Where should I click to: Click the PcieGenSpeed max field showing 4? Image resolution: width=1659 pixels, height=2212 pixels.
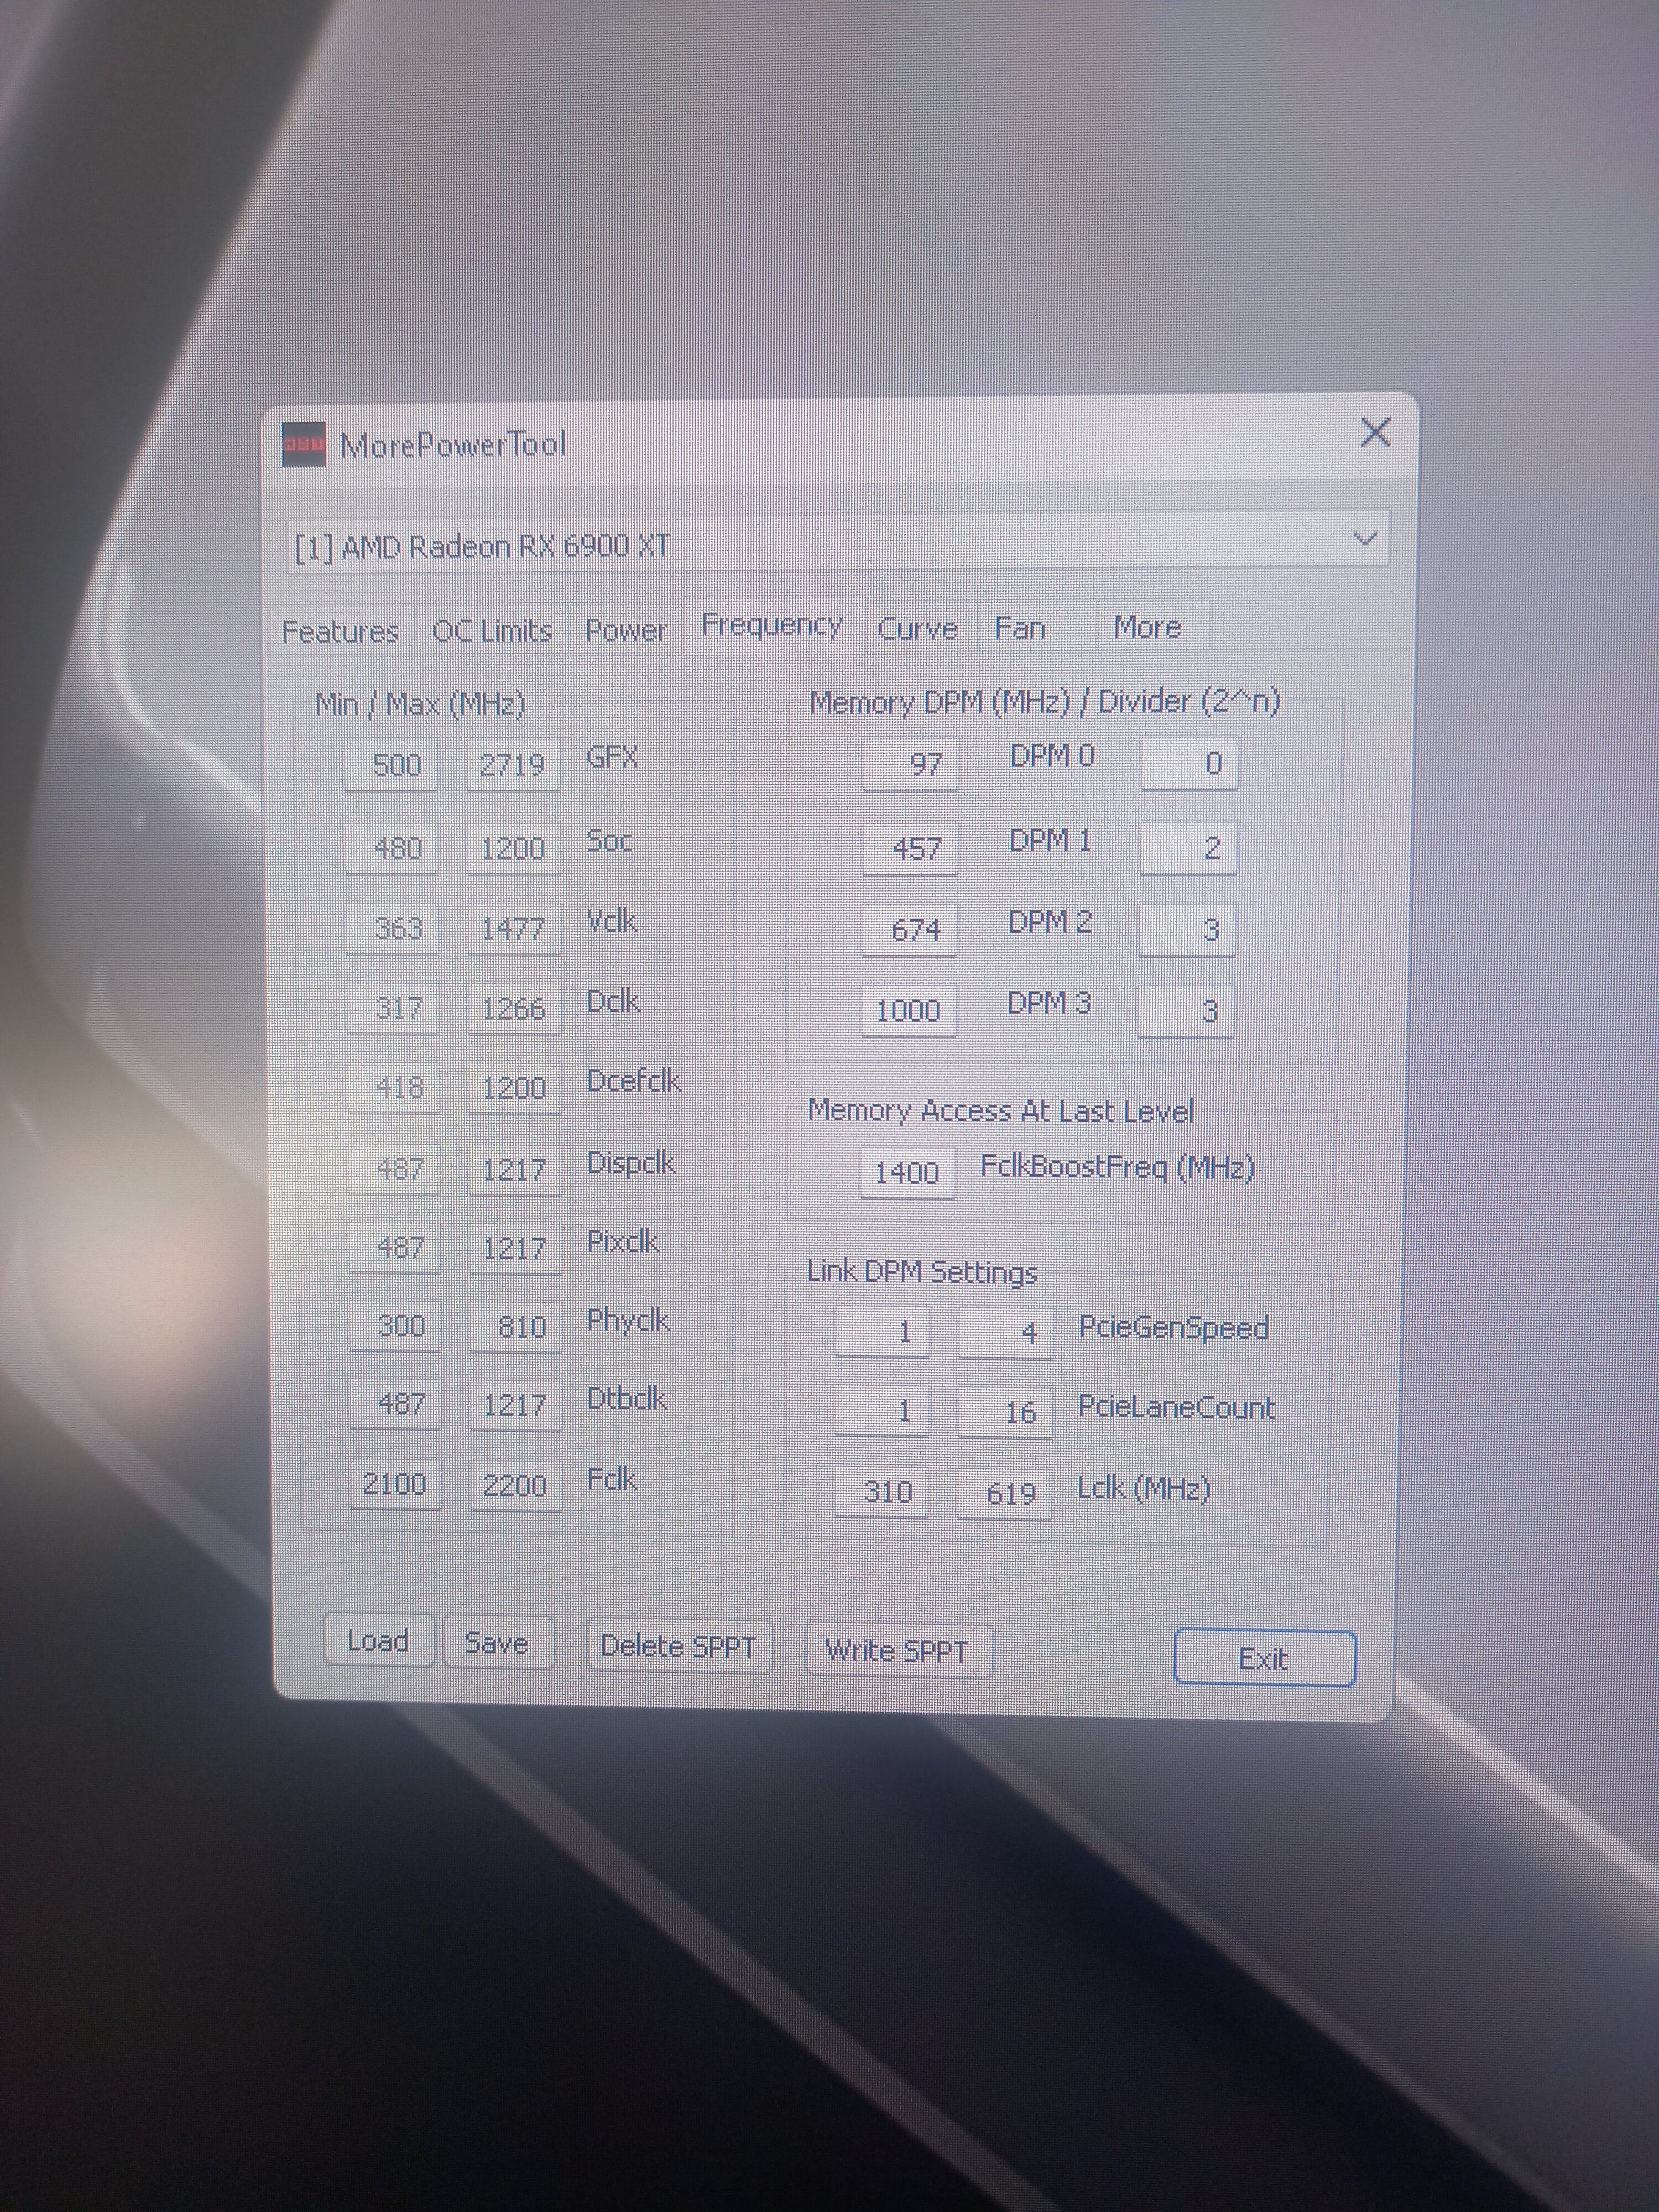coord(1006,1333)
